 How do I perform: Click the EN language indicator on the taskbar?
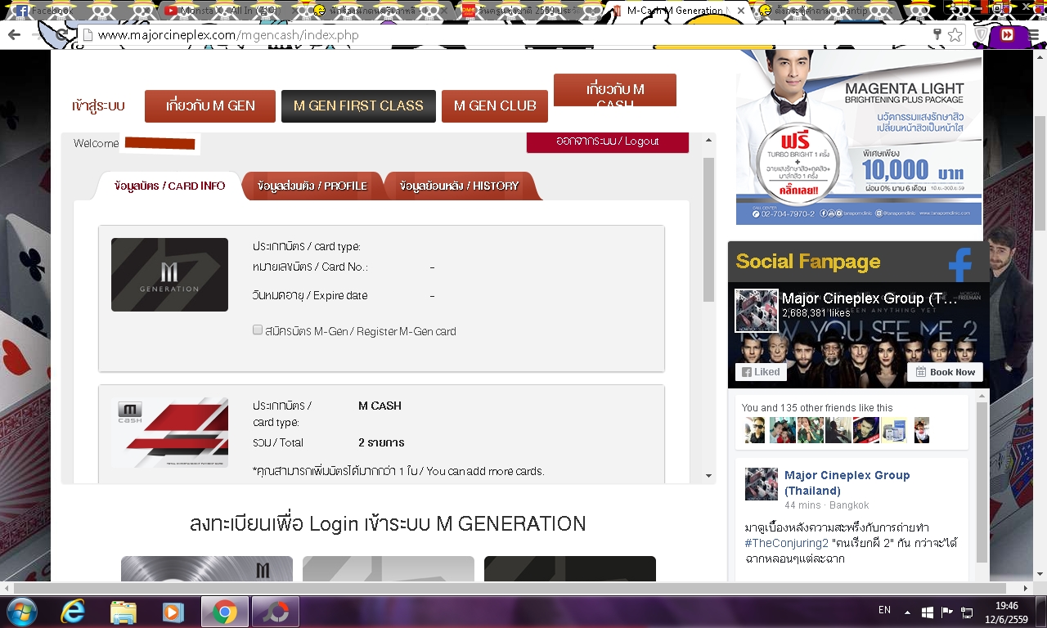tap(884, 610)
